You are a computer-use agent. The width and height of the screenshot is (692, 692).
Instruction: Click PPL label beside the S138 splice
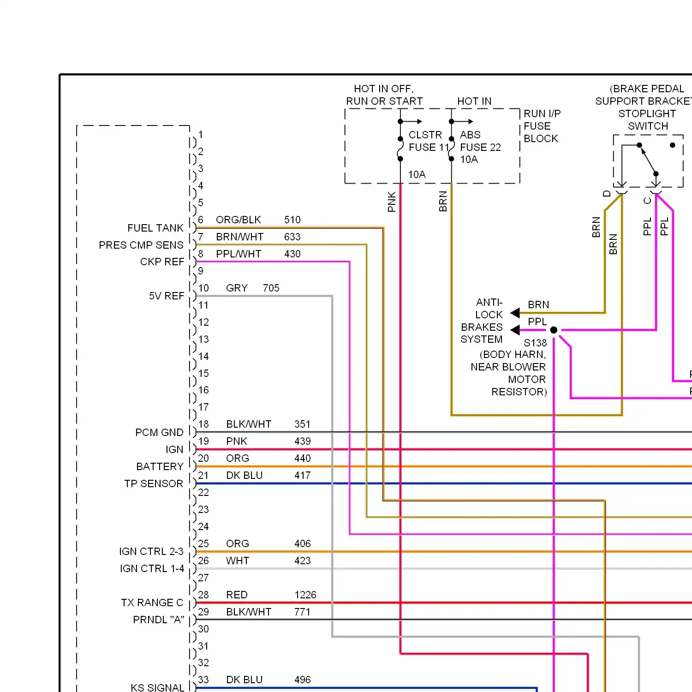tap(537, 322)
